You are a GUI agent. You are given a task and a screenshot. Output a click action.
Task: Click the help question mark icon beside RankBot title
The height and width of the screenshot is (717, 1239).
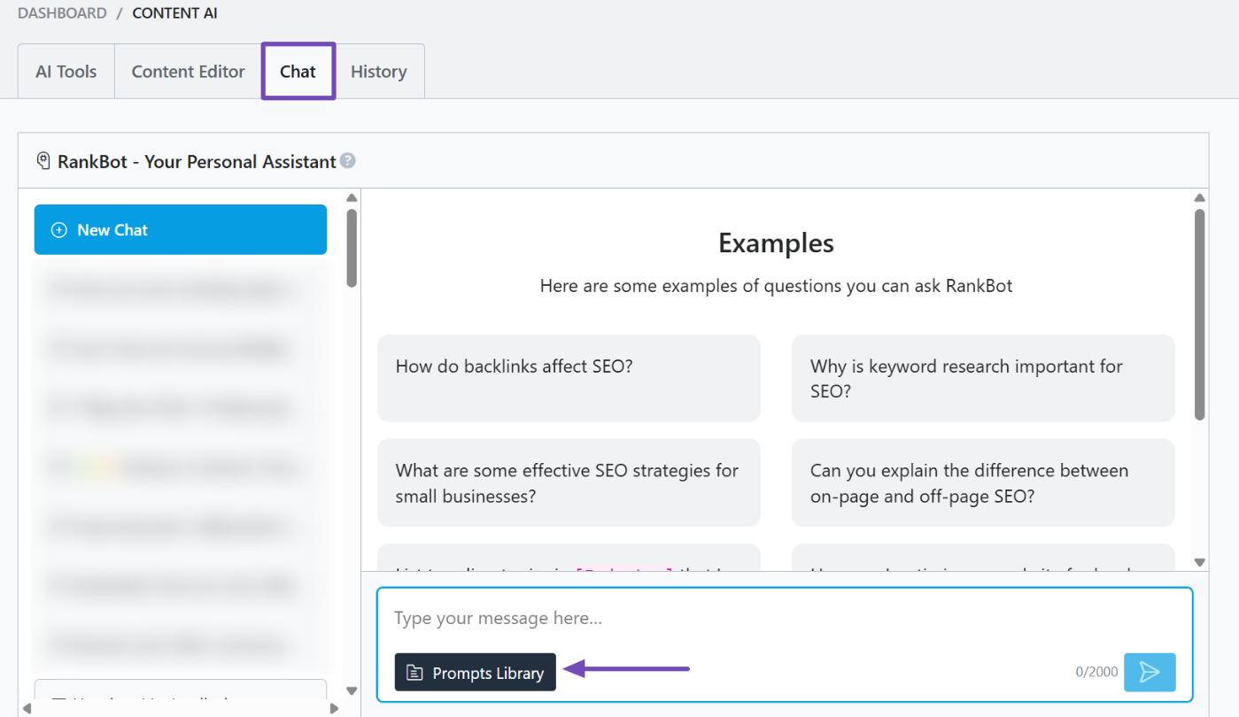[348, 161]
